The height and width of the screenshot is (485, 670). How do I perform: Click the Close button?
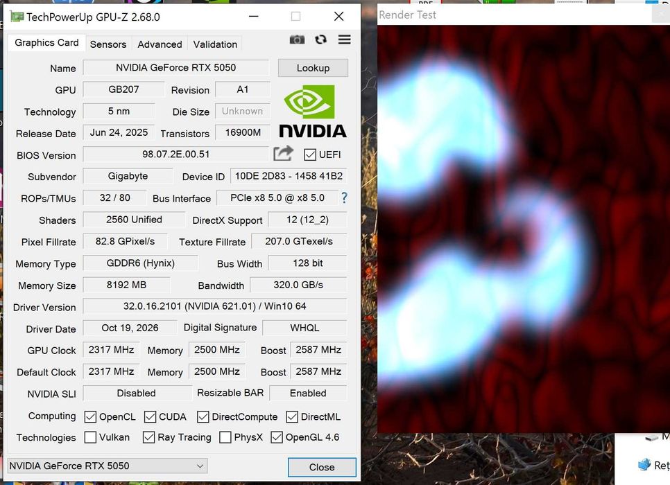[322, 467]
